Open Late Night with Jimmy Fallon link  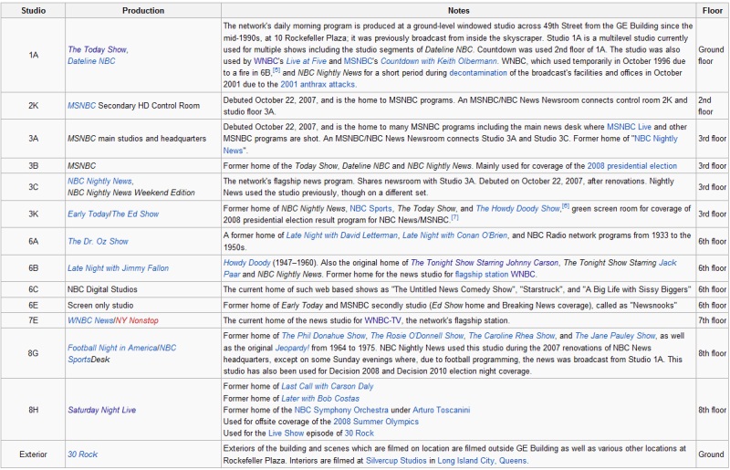tap(118, 268)
